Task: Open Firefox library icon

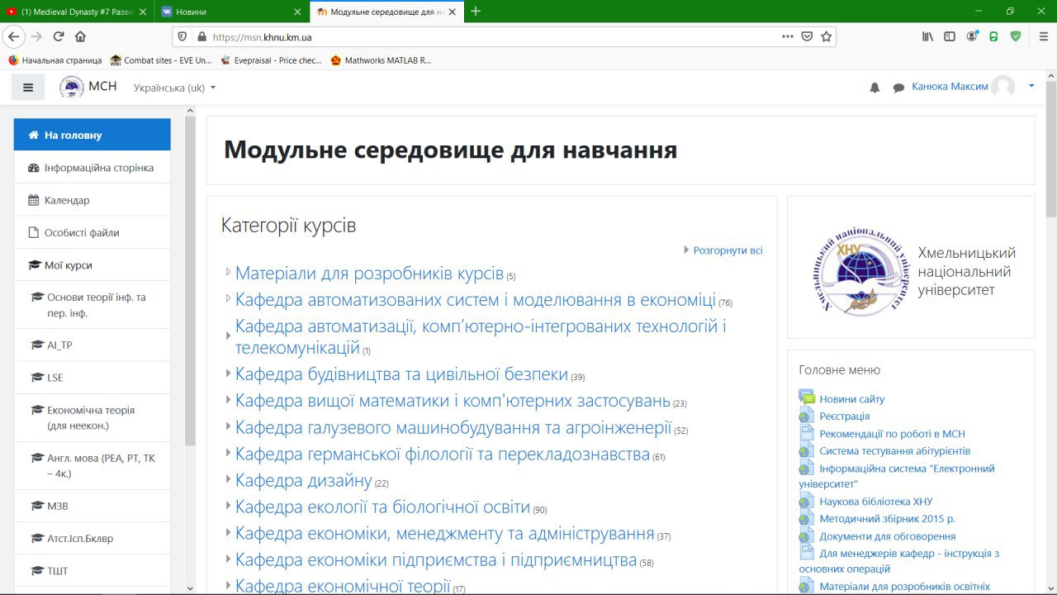Action: coord(928,36)
